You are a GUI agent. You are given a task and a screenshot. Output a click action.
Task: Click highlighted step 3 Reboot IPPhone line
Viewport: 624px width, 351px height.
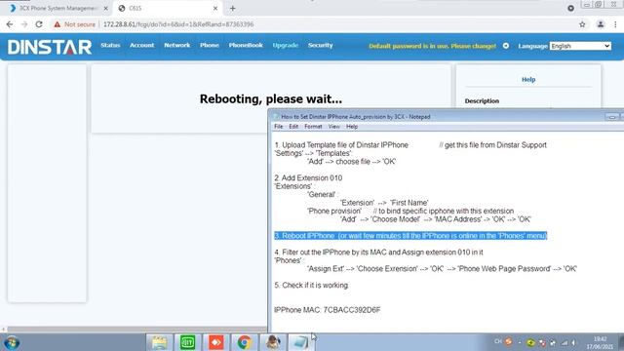[410, 236]
